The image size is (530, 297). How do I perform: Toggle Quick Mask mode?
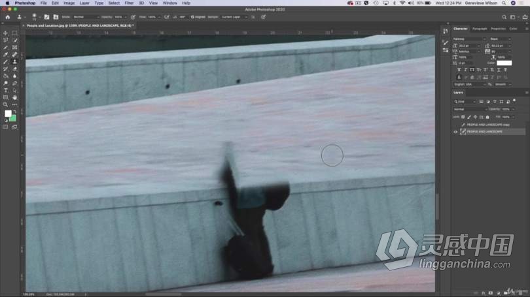click(5, 127)
